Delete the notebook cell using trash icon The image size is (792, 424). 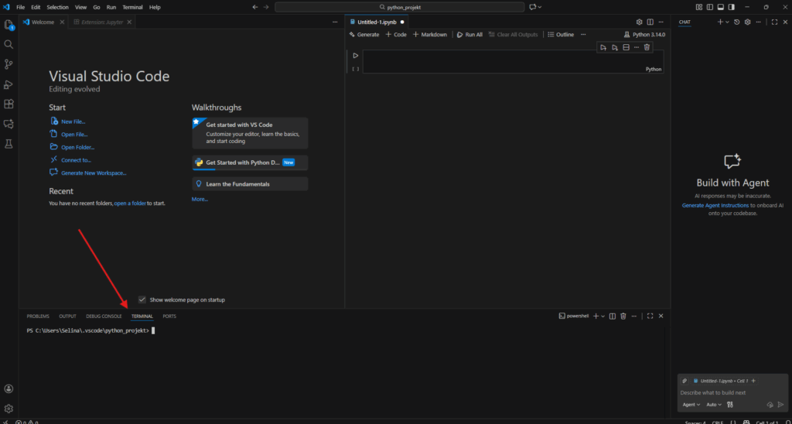647,48
